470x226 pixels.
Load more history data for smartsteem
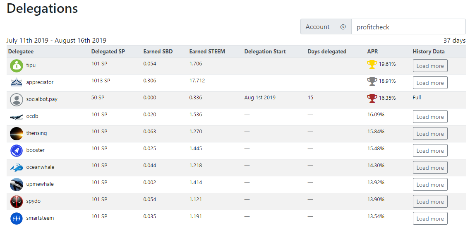[430, 219]
